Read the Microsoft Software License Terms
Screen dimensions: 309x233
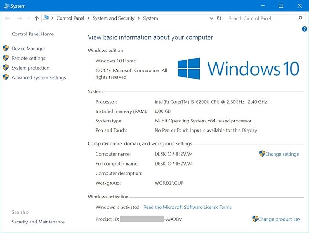(187, 207)
